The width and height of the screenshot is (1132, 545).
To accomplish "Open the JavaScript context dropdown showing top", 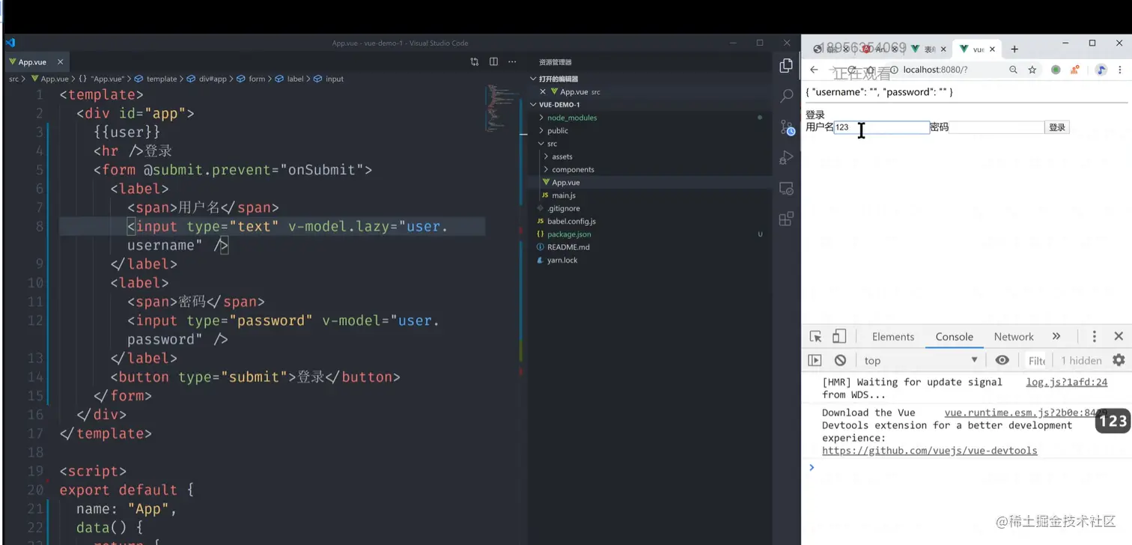I will tap(921, 360).
